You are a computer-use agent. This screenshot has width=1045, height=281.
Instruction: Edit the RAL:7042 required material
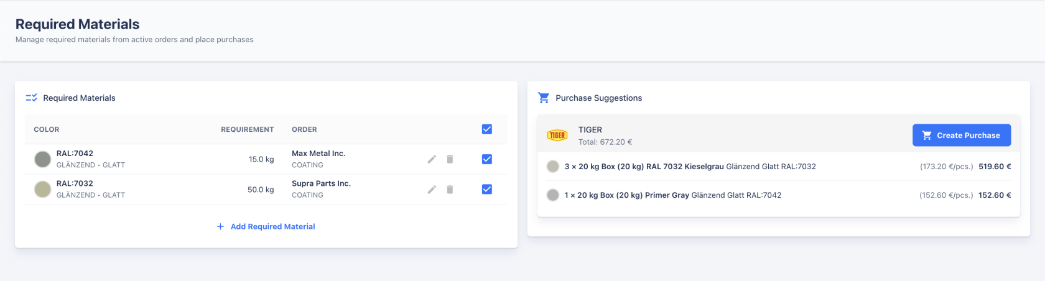432,159
